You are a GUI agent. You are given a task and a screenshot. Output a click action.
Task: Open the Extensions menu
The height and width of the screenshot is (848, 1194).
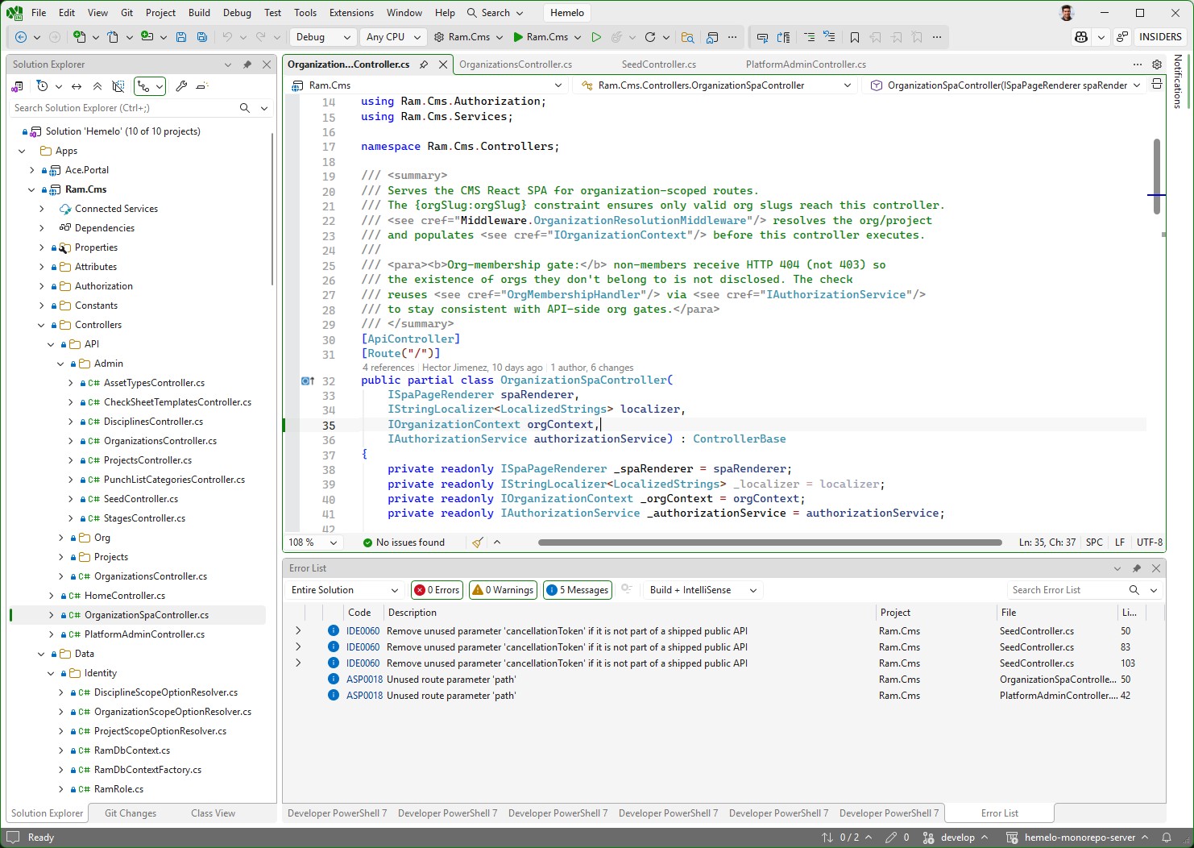pyautogui.click(x=351, y=13)
